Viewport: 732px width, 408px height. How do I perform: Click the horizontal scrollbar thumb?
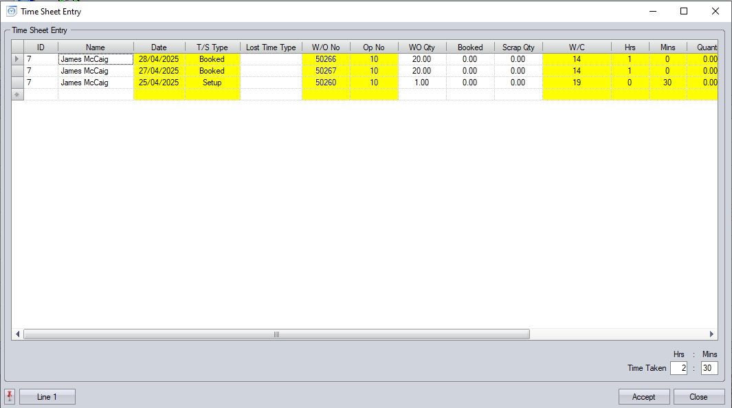(x=276, y=334)
